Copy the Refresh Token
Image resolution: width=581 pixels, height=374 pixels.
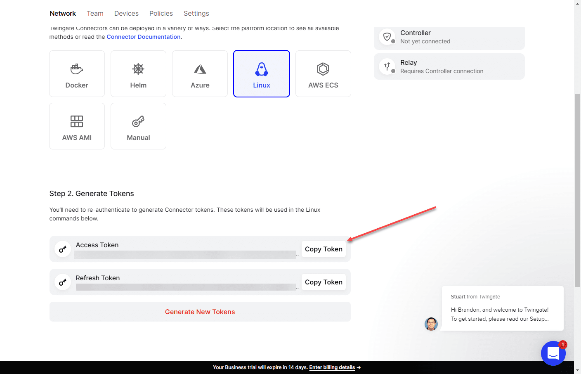coord(324,282)
